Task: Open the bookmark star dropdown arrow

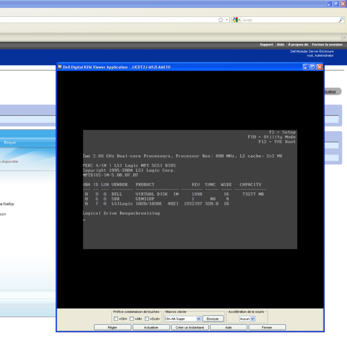Action: [x=227, y=20]
